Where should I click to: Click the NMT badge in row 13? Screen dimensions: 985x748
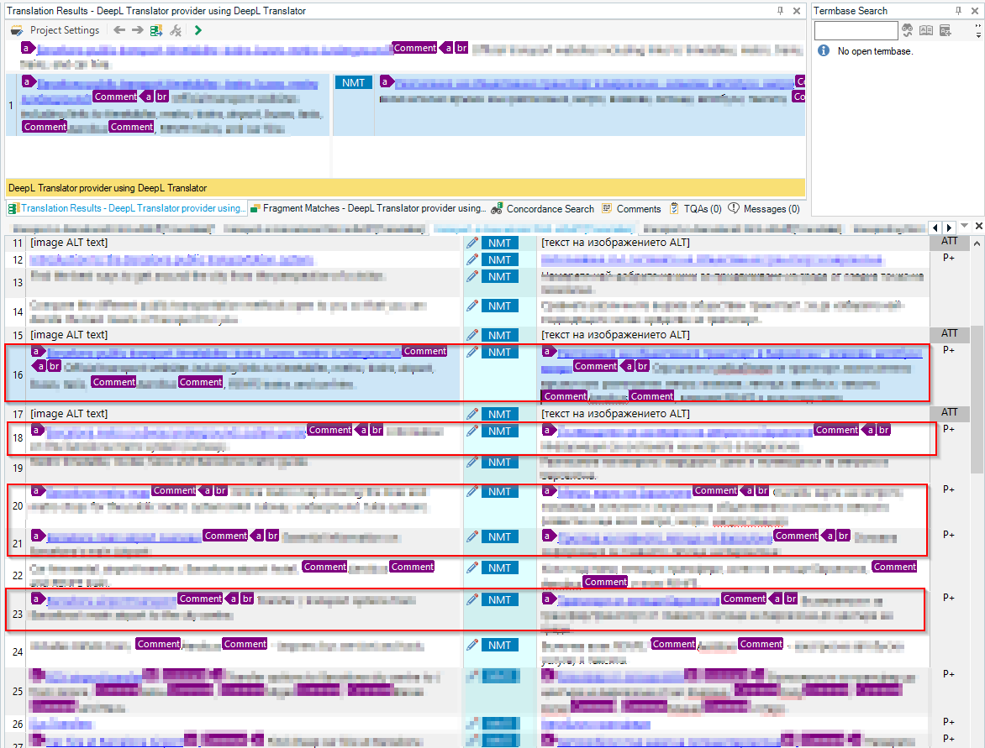[499, 276]
